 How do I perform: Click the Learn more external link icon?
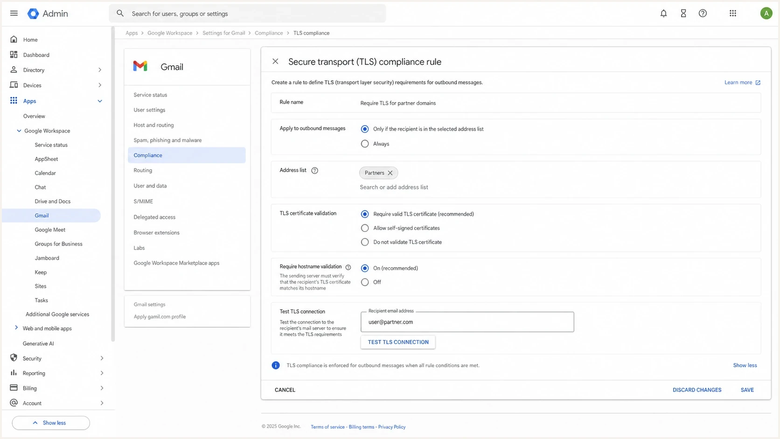pyautogui.click(x=758, y=83)
